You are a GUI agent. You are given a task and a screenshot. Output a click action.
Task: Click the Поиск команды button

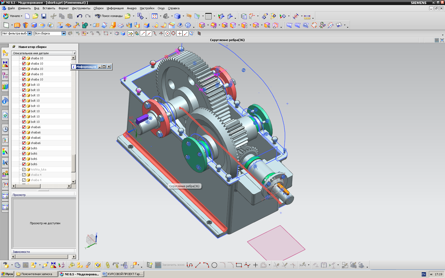(x=109, y=16)
